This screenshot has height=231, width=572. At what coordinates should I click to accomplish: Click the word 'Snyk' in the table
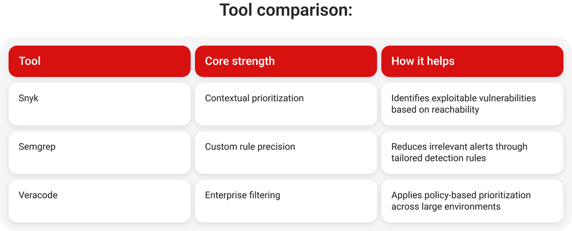point(29,98)
